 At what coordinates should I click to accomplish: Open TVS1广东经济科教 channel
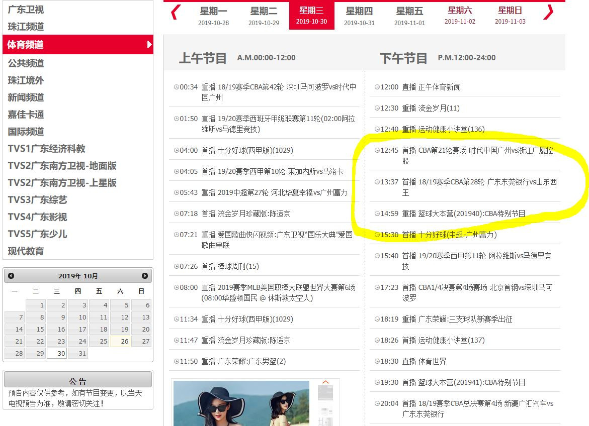47,149
